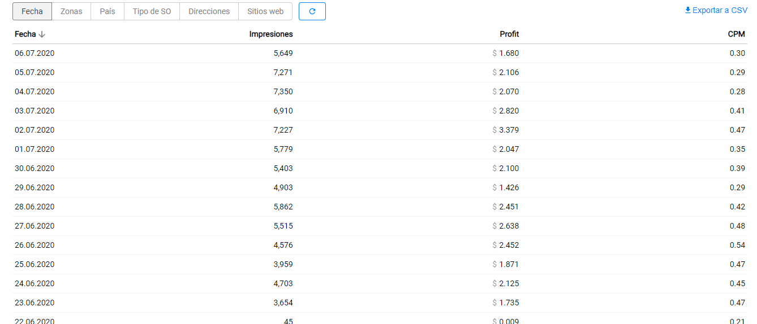The width and height of the screenshot is (757, 324).
Task: Click the download icon beside Exportar
Action: point(687,10)
